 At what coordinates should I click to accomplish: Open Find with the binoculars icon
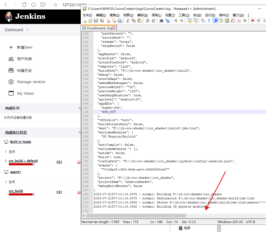pyautogui.click(x=161, y=21)
